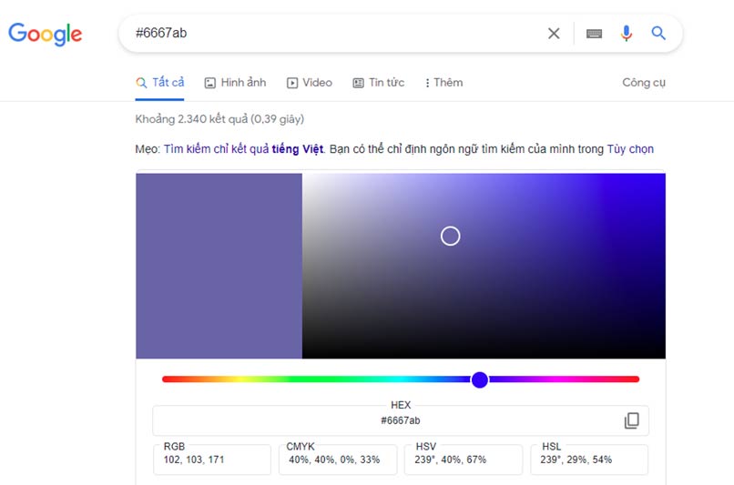Viewport: 734px width, 485px height.
Task: Click the Google logo
Action: point(46,35)
